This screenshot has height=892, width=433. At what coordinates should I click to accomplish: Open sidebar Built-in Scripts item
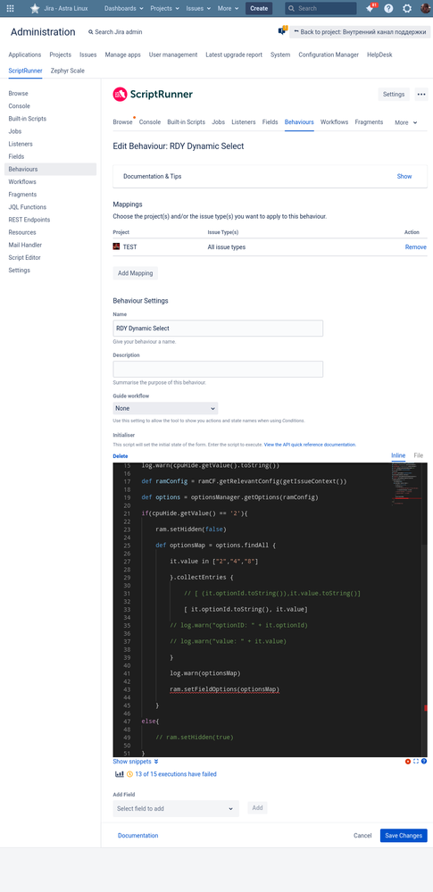pyautogui.click(x=28, y=119)
